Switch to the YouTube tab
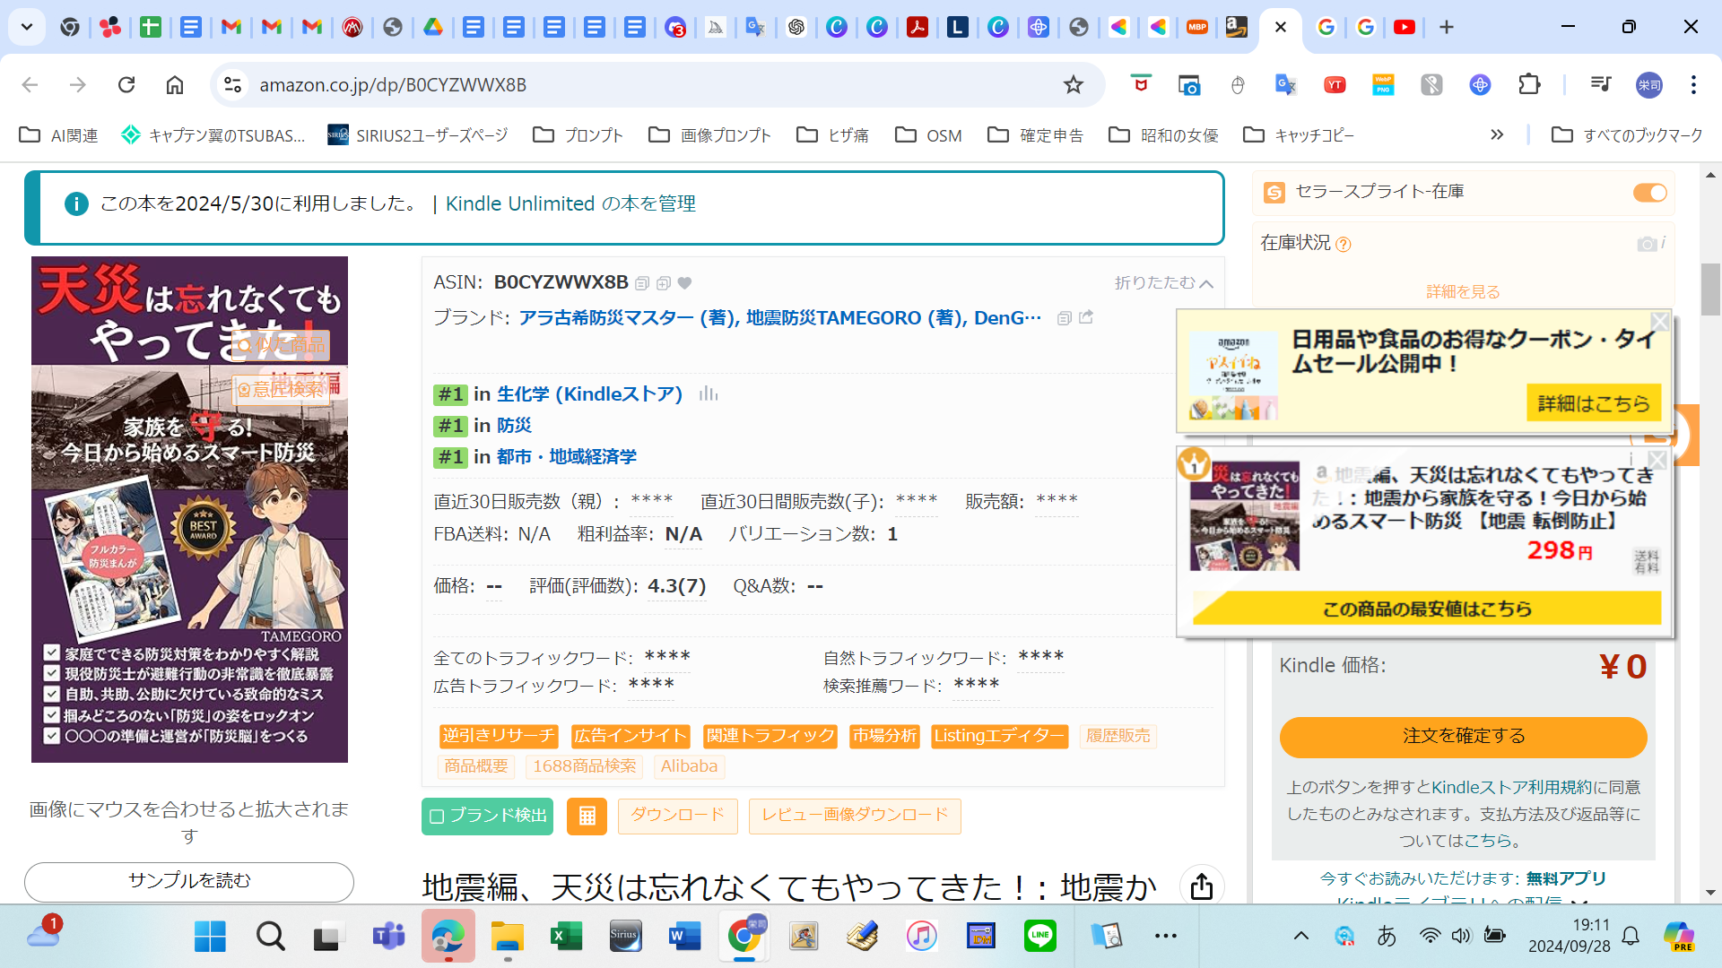Image resolution: width=1722 pixels, height=968 pixels. click(x=1405, y=27)
